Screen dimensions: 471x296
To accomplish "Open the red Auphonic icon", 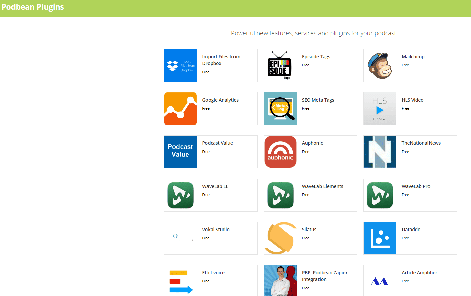I will point(280,152).
